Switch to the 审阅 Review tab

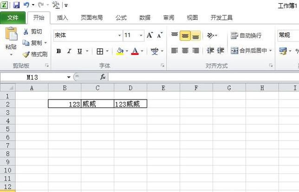(169, 18)
